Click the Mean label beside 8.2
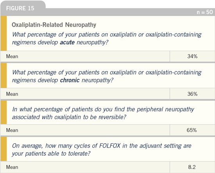Screen dimensions: 215x173 click(12, 167)
